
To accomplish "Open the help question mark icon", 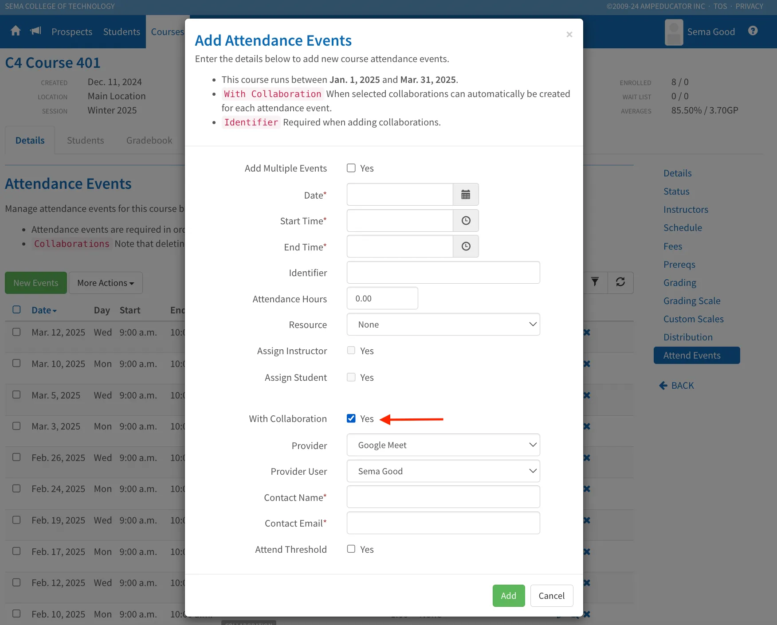I will (x=753, y=31).
